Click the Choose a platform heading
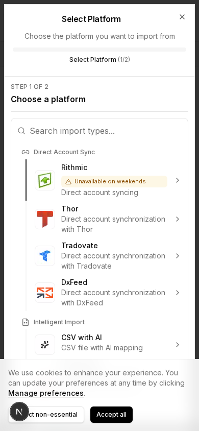 pos(48,99)
